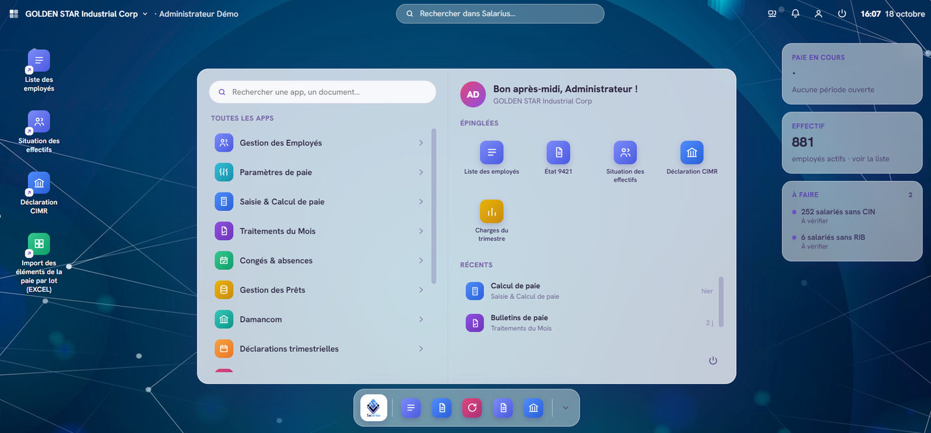Open pinned État 9421 app
This screenshot has width=931, height=433.
pyautogui.click(x=558, y=158)
